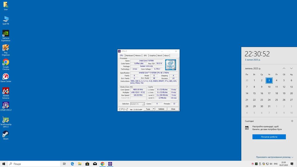Image resolution: width=297 pixels, height=167 pixels.
Task: Open the Socket #1 selection dropdown
Action: (138, 104)
